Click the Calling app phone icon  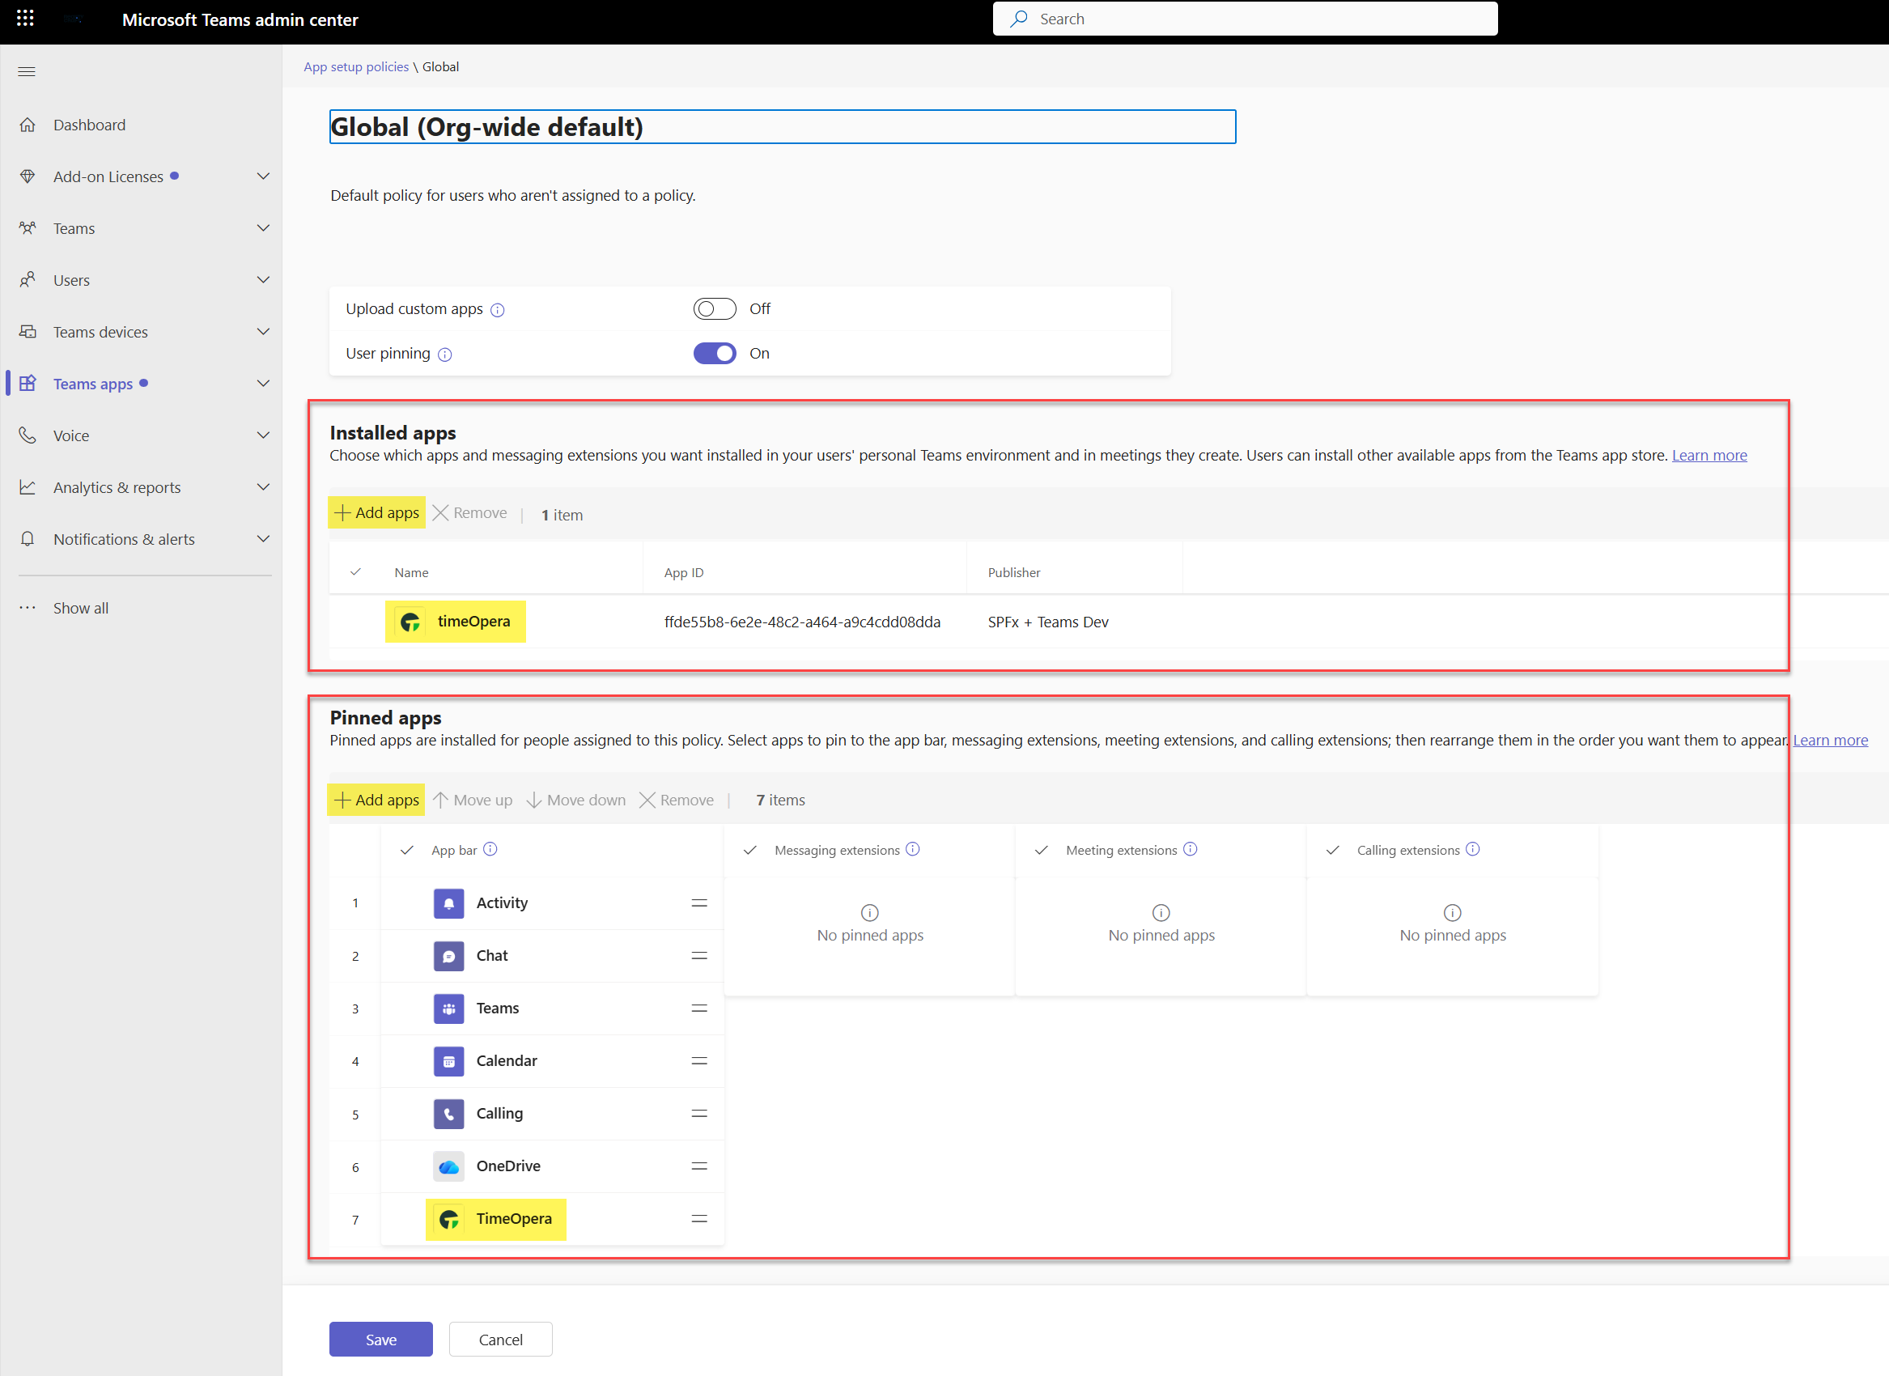449,1114
